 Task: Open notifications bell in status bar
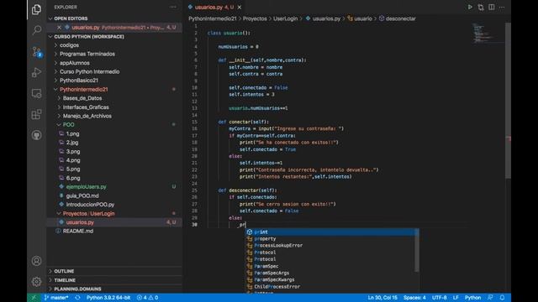click(502, 298)
